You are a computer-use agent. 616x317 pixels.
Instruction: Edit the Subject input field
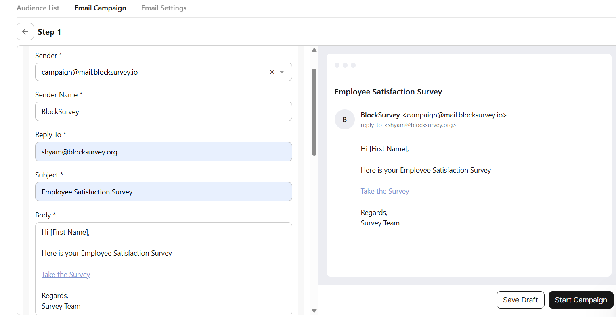pos(163,192)
